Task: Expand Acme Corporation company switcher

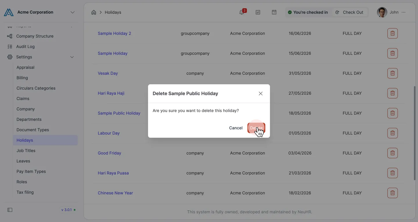Action: tap(73, 12)
